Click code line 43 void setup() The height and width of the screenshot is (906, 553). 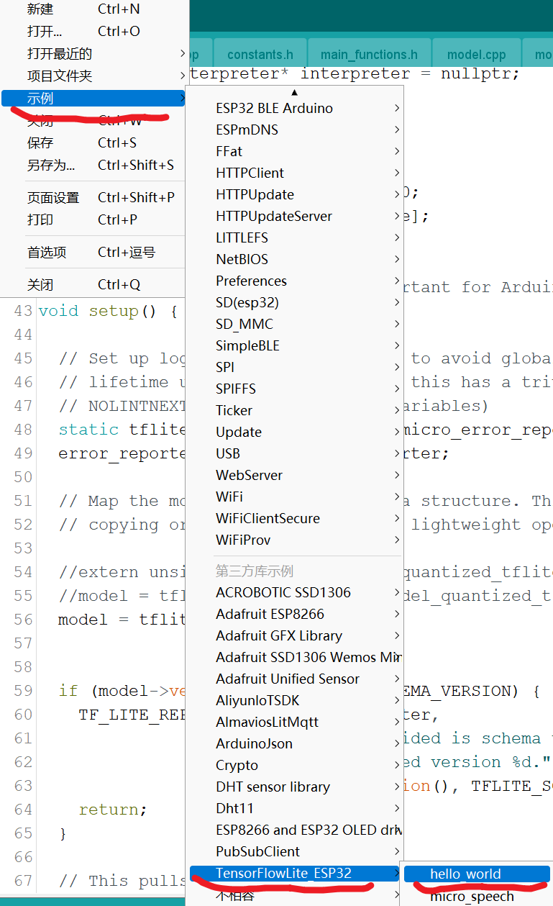(x=108, y=311)
